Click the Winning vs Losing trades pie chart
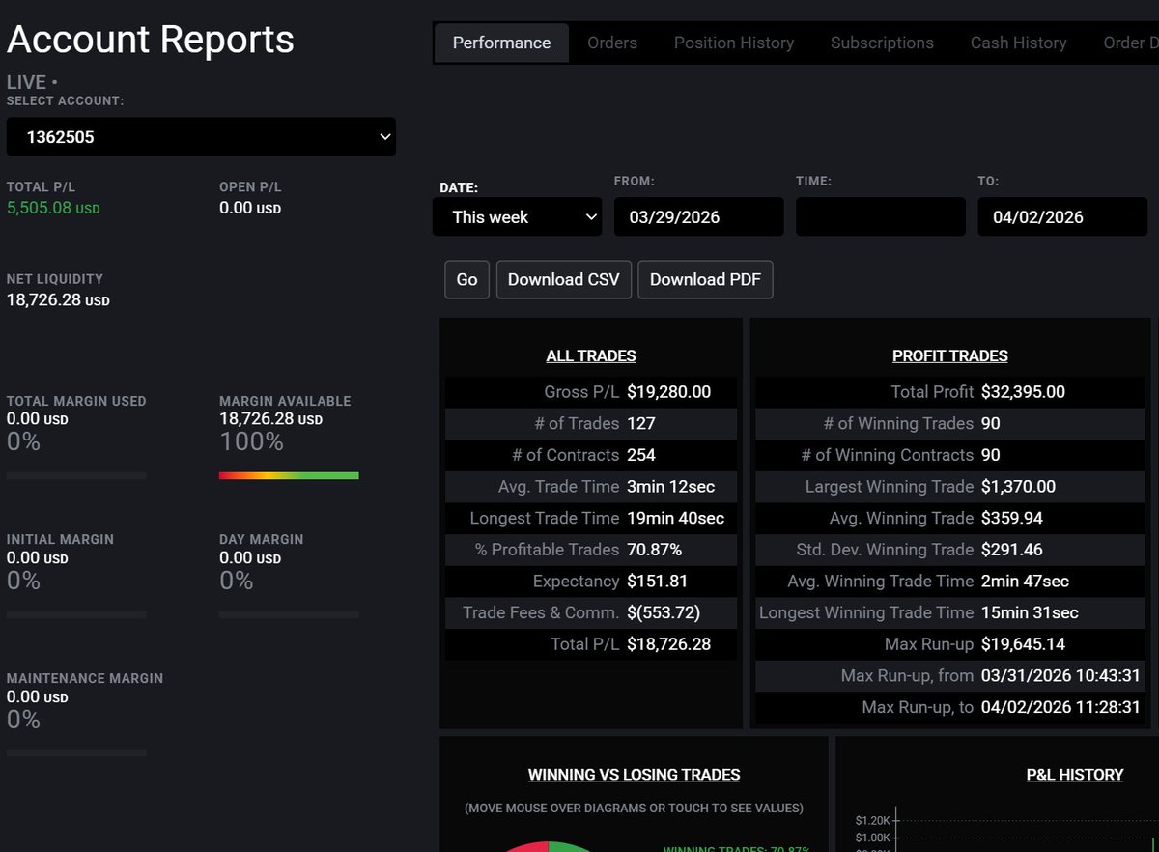The image size is (1159, 852). (550, 846)
